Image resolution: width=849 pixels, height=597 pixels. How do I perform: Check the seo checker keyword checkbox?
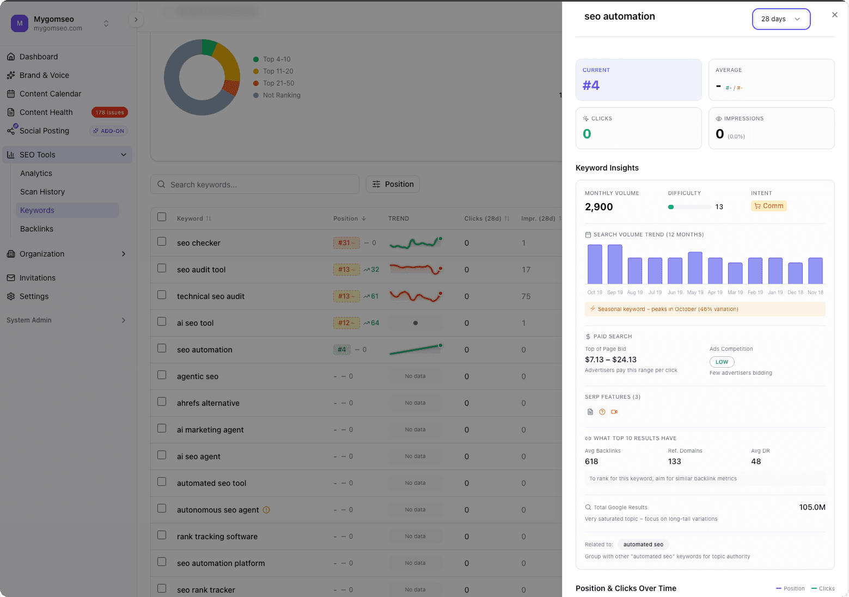162,243
